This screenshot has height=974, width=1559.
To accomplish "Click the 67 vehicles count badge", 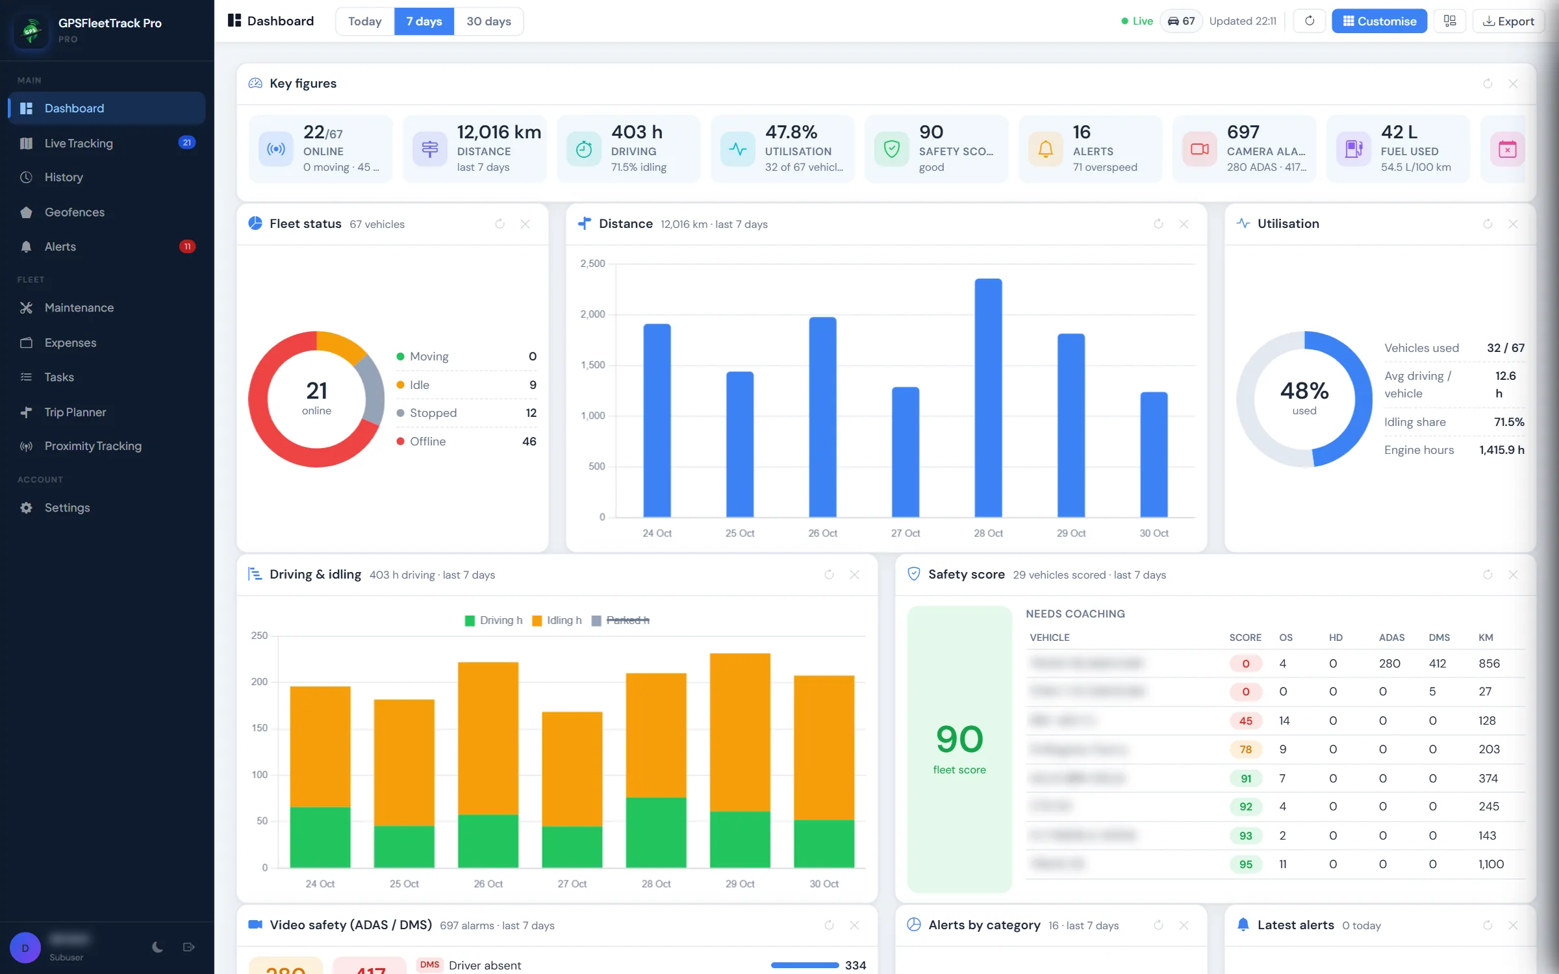I will (x=1182, y=21).
